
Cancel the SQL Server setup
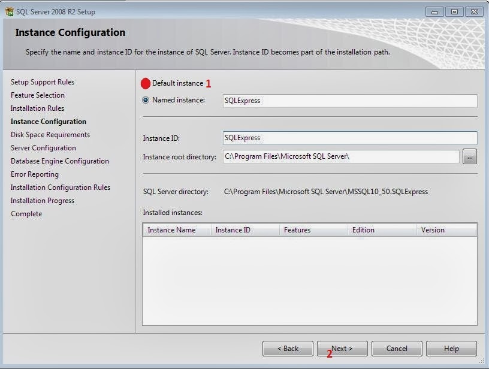pos(397,349)
